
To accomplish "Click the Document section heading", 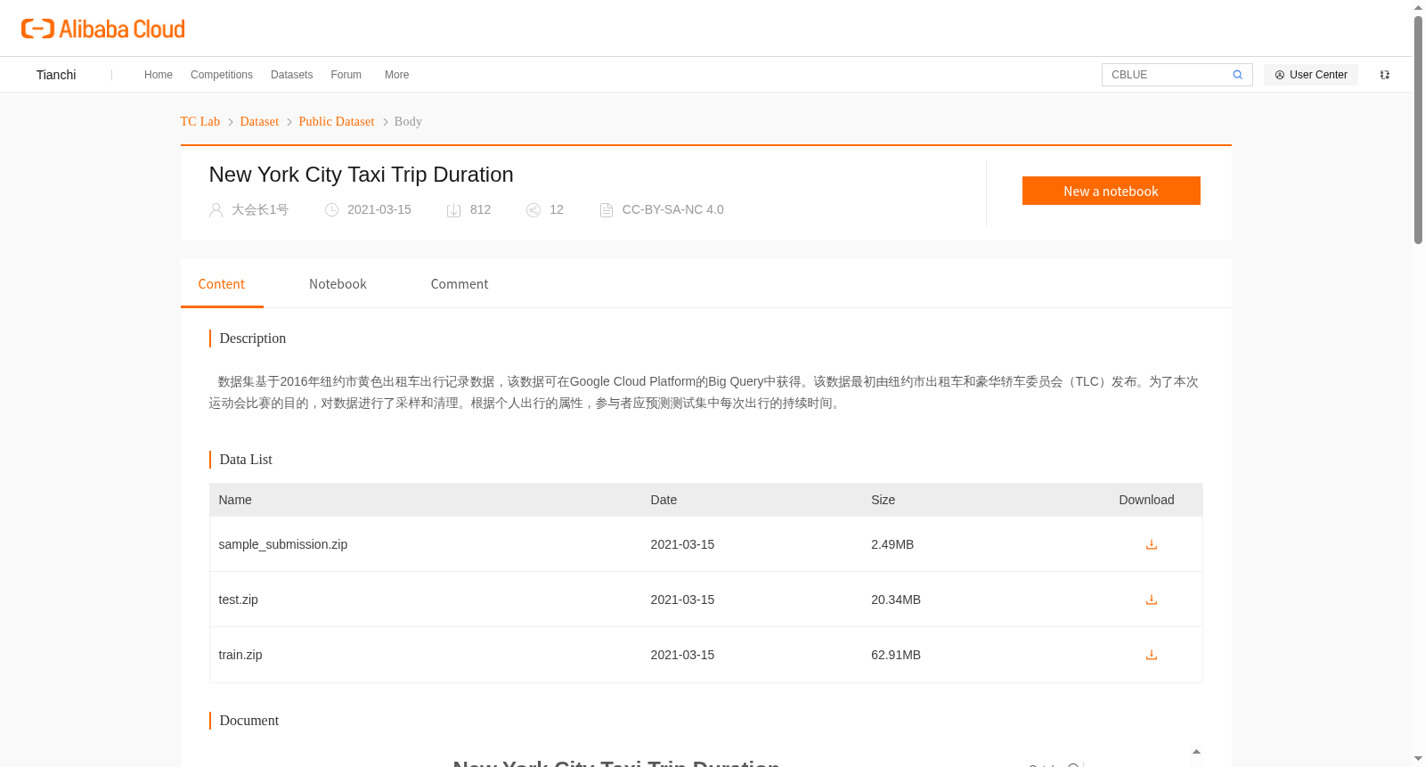I will tap(248, 721).
